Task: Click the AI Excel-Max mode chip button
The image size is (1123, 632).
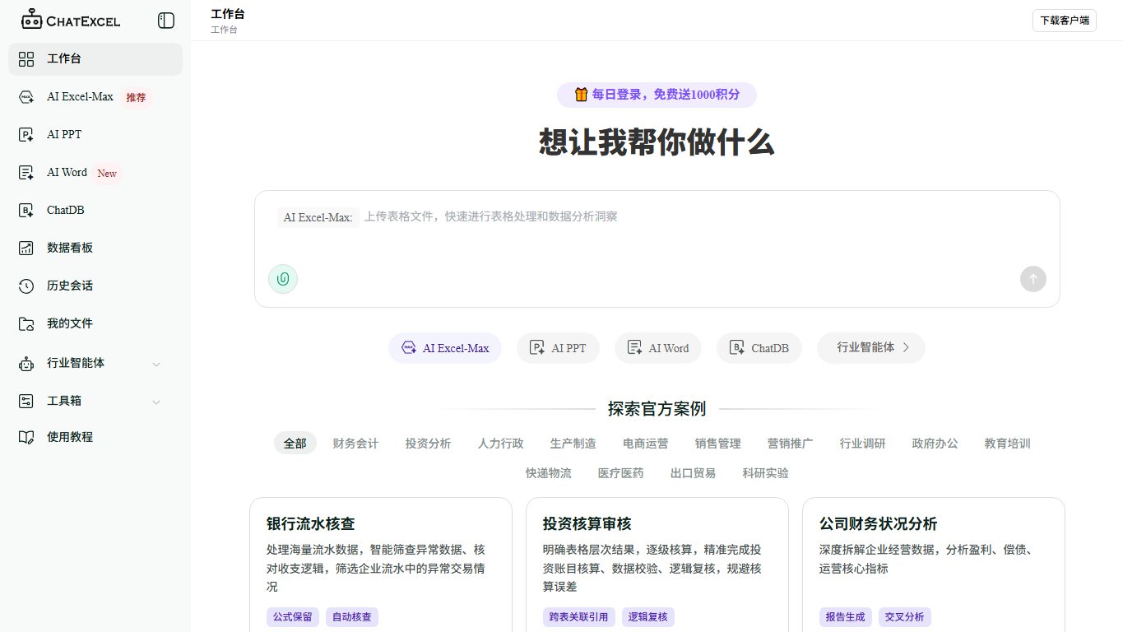Action: 445,348
